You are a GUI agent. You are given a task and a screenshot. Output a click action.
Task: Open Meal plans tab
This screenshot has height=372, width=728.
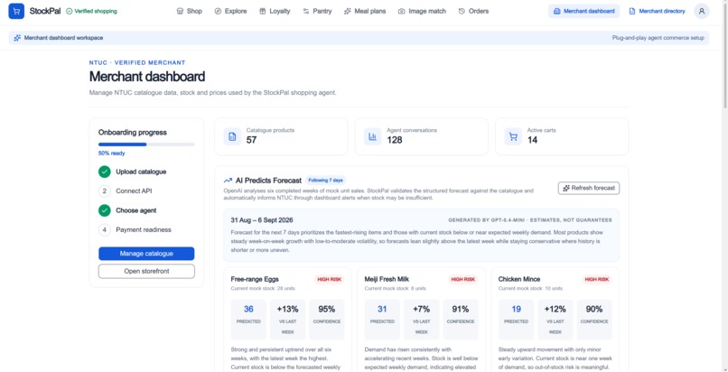pyautogui.click(x=365, y=11)
